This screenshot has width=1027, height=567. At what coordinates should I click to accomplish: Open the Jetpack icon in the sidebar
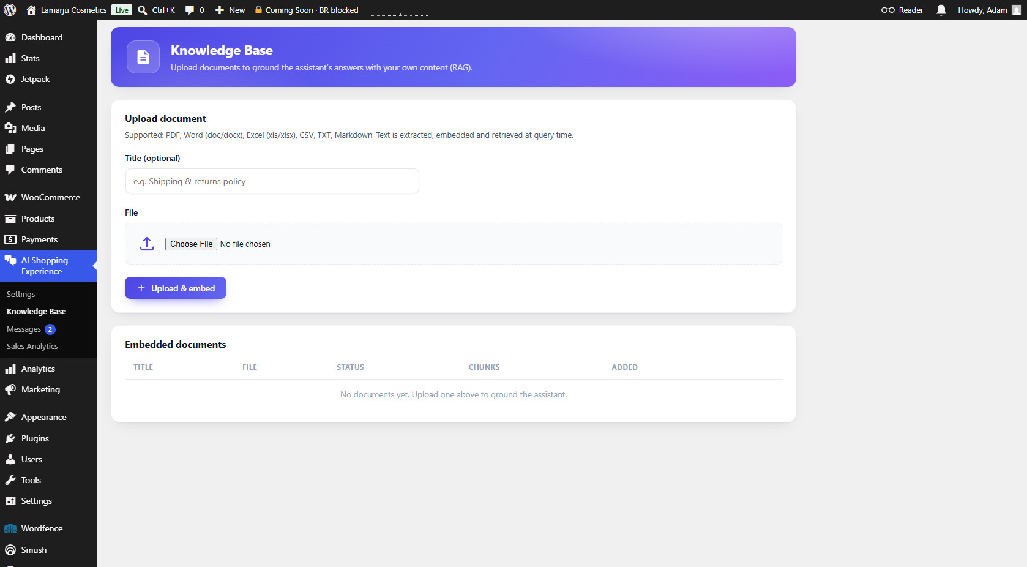10,79
